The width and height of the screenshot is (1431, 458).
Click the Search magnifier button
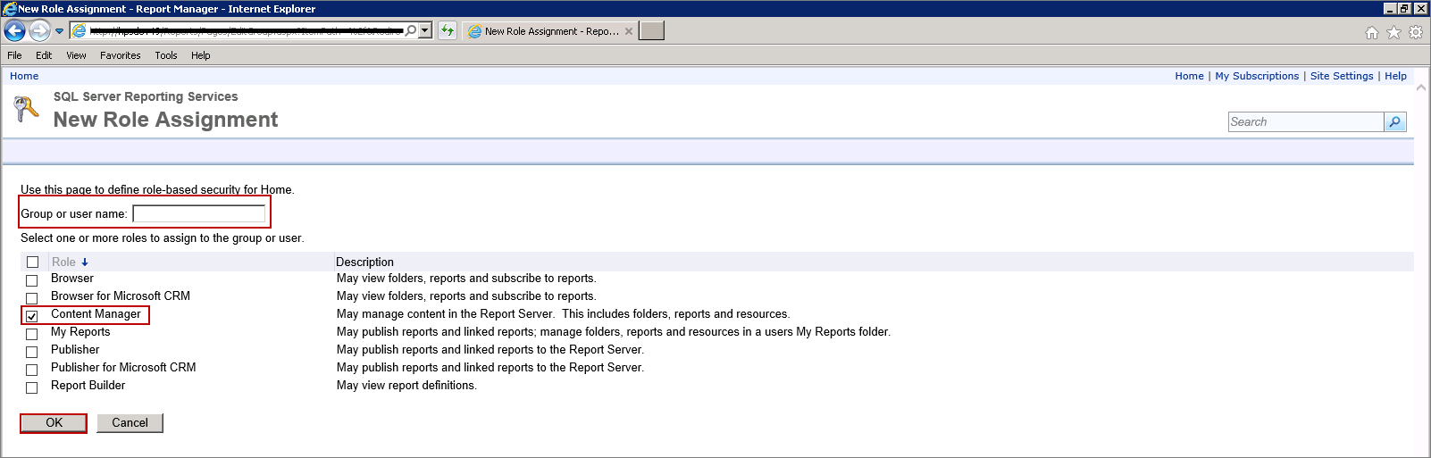(1395, 122)
